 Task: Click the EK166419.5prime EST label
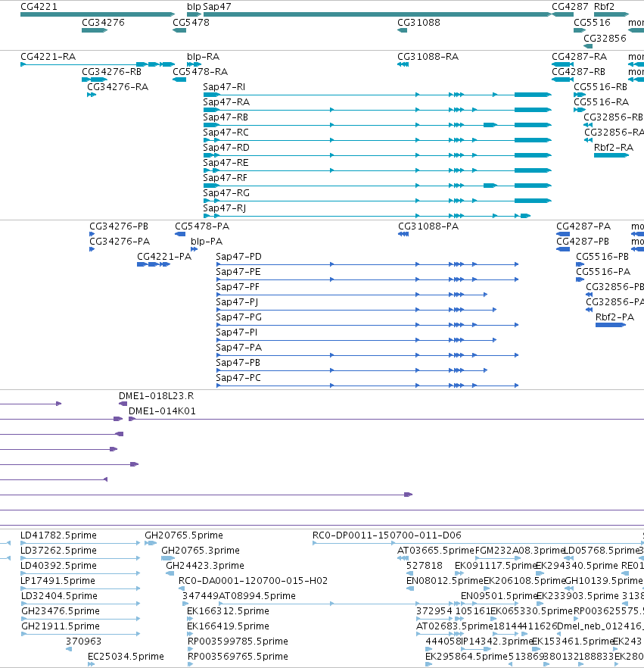coord(228,626)
